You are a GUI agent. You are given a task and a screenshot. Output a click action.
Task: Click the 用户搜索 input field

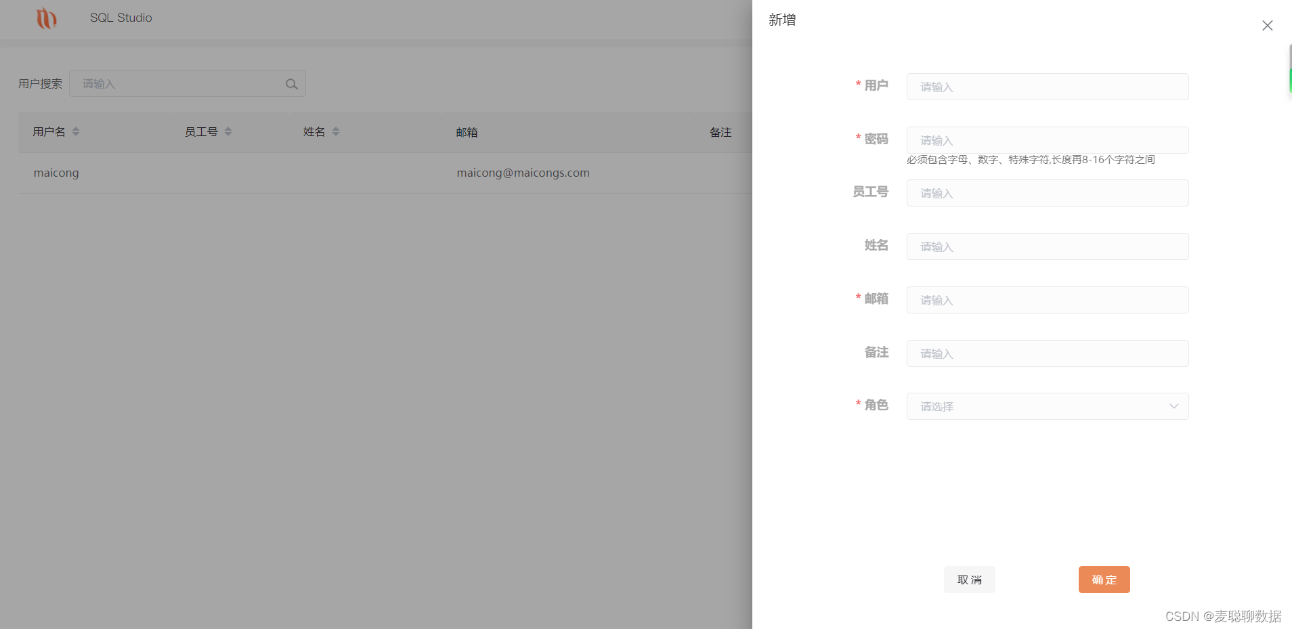tap(188, 83)
